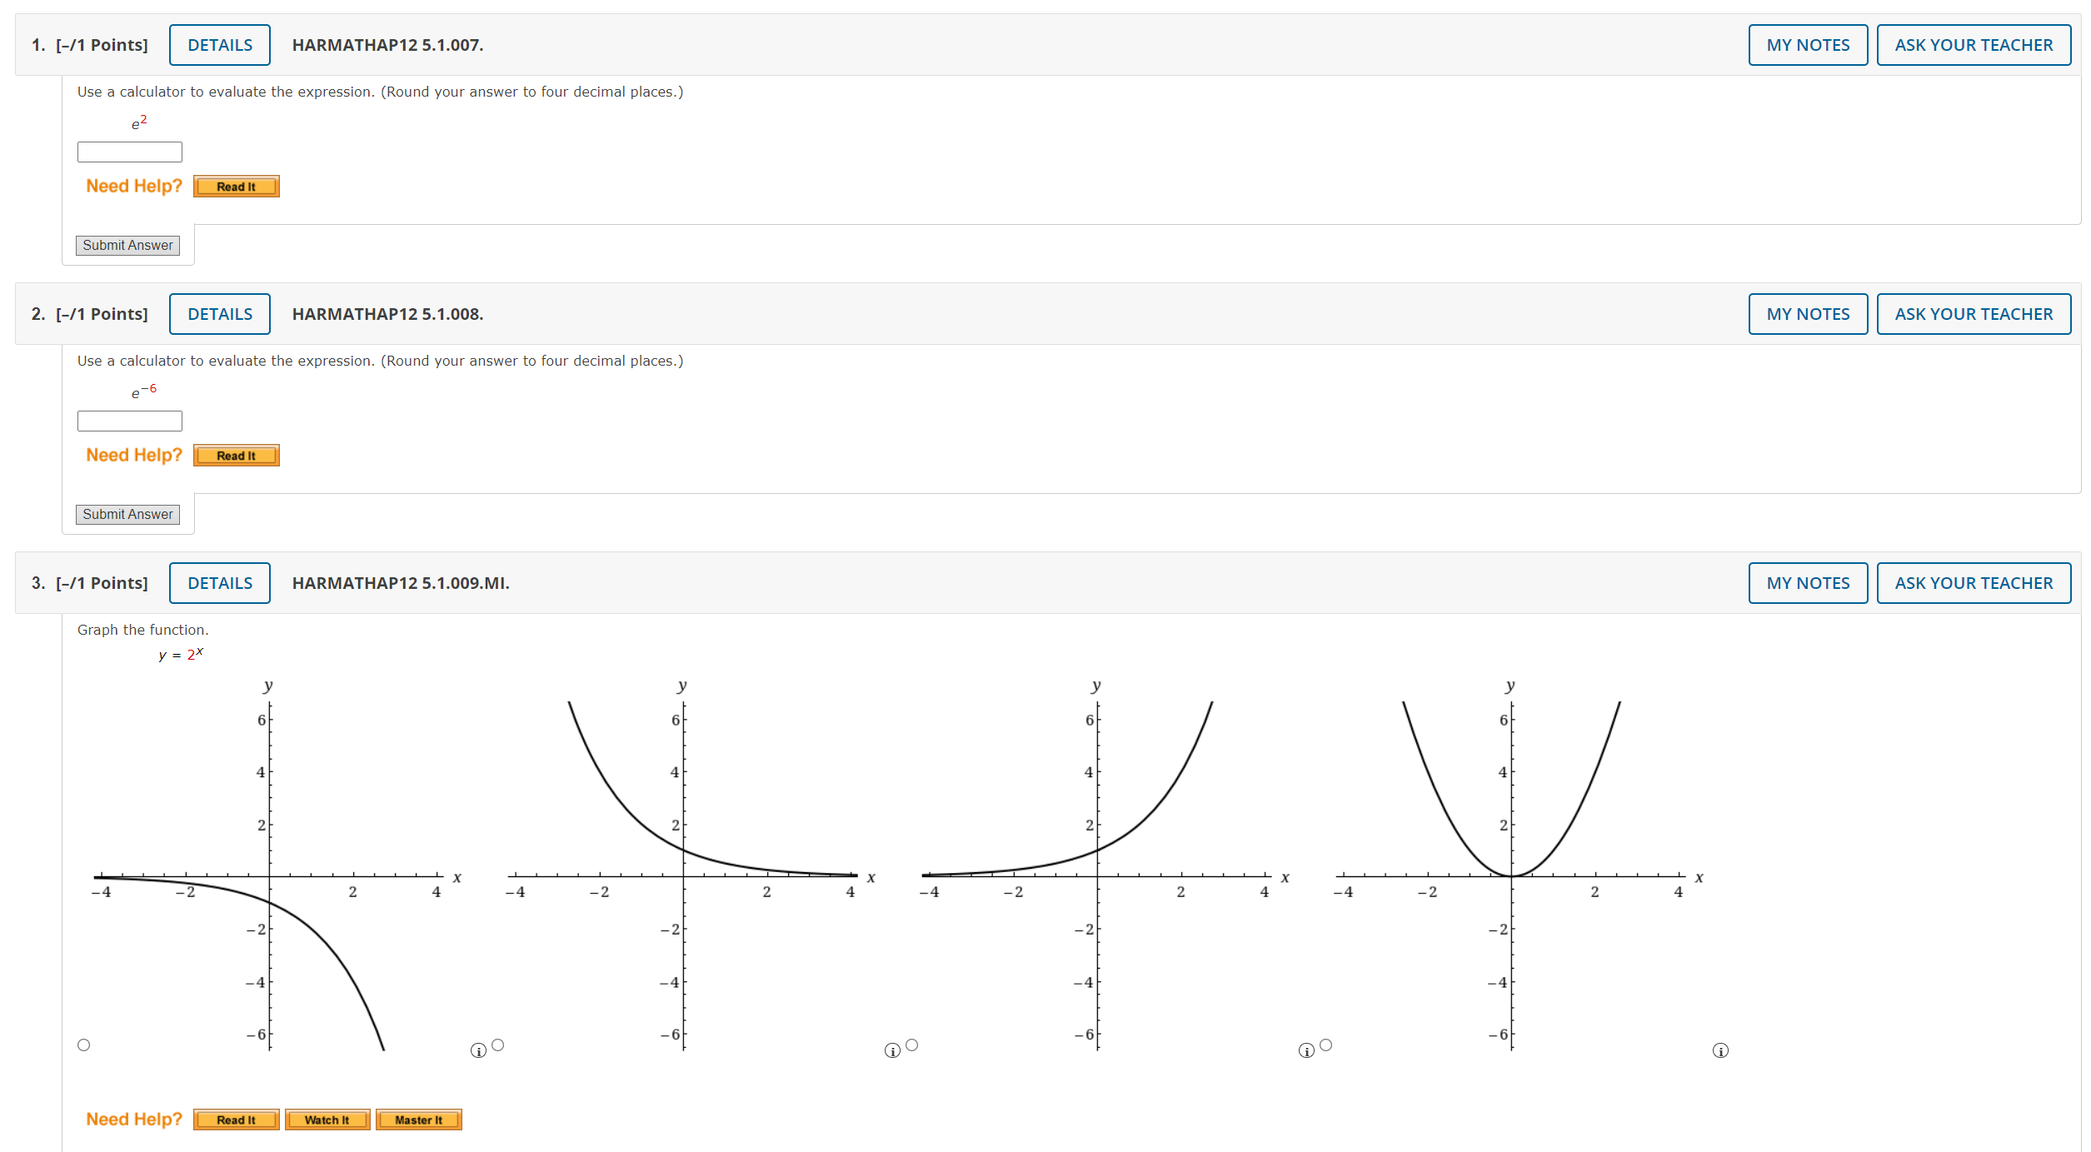Open DETAILS for problem 2
Screen dimensions: 2091x1152
tap(219, 314)
